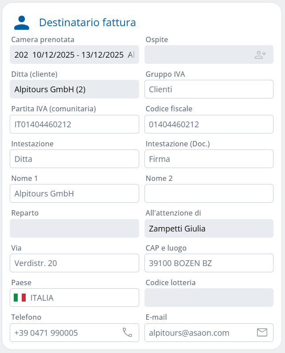This screenshot has width=285, height=353.
Task: Click the Codice lotteria field
Action: pyautogui.click(x=209, y=298)
